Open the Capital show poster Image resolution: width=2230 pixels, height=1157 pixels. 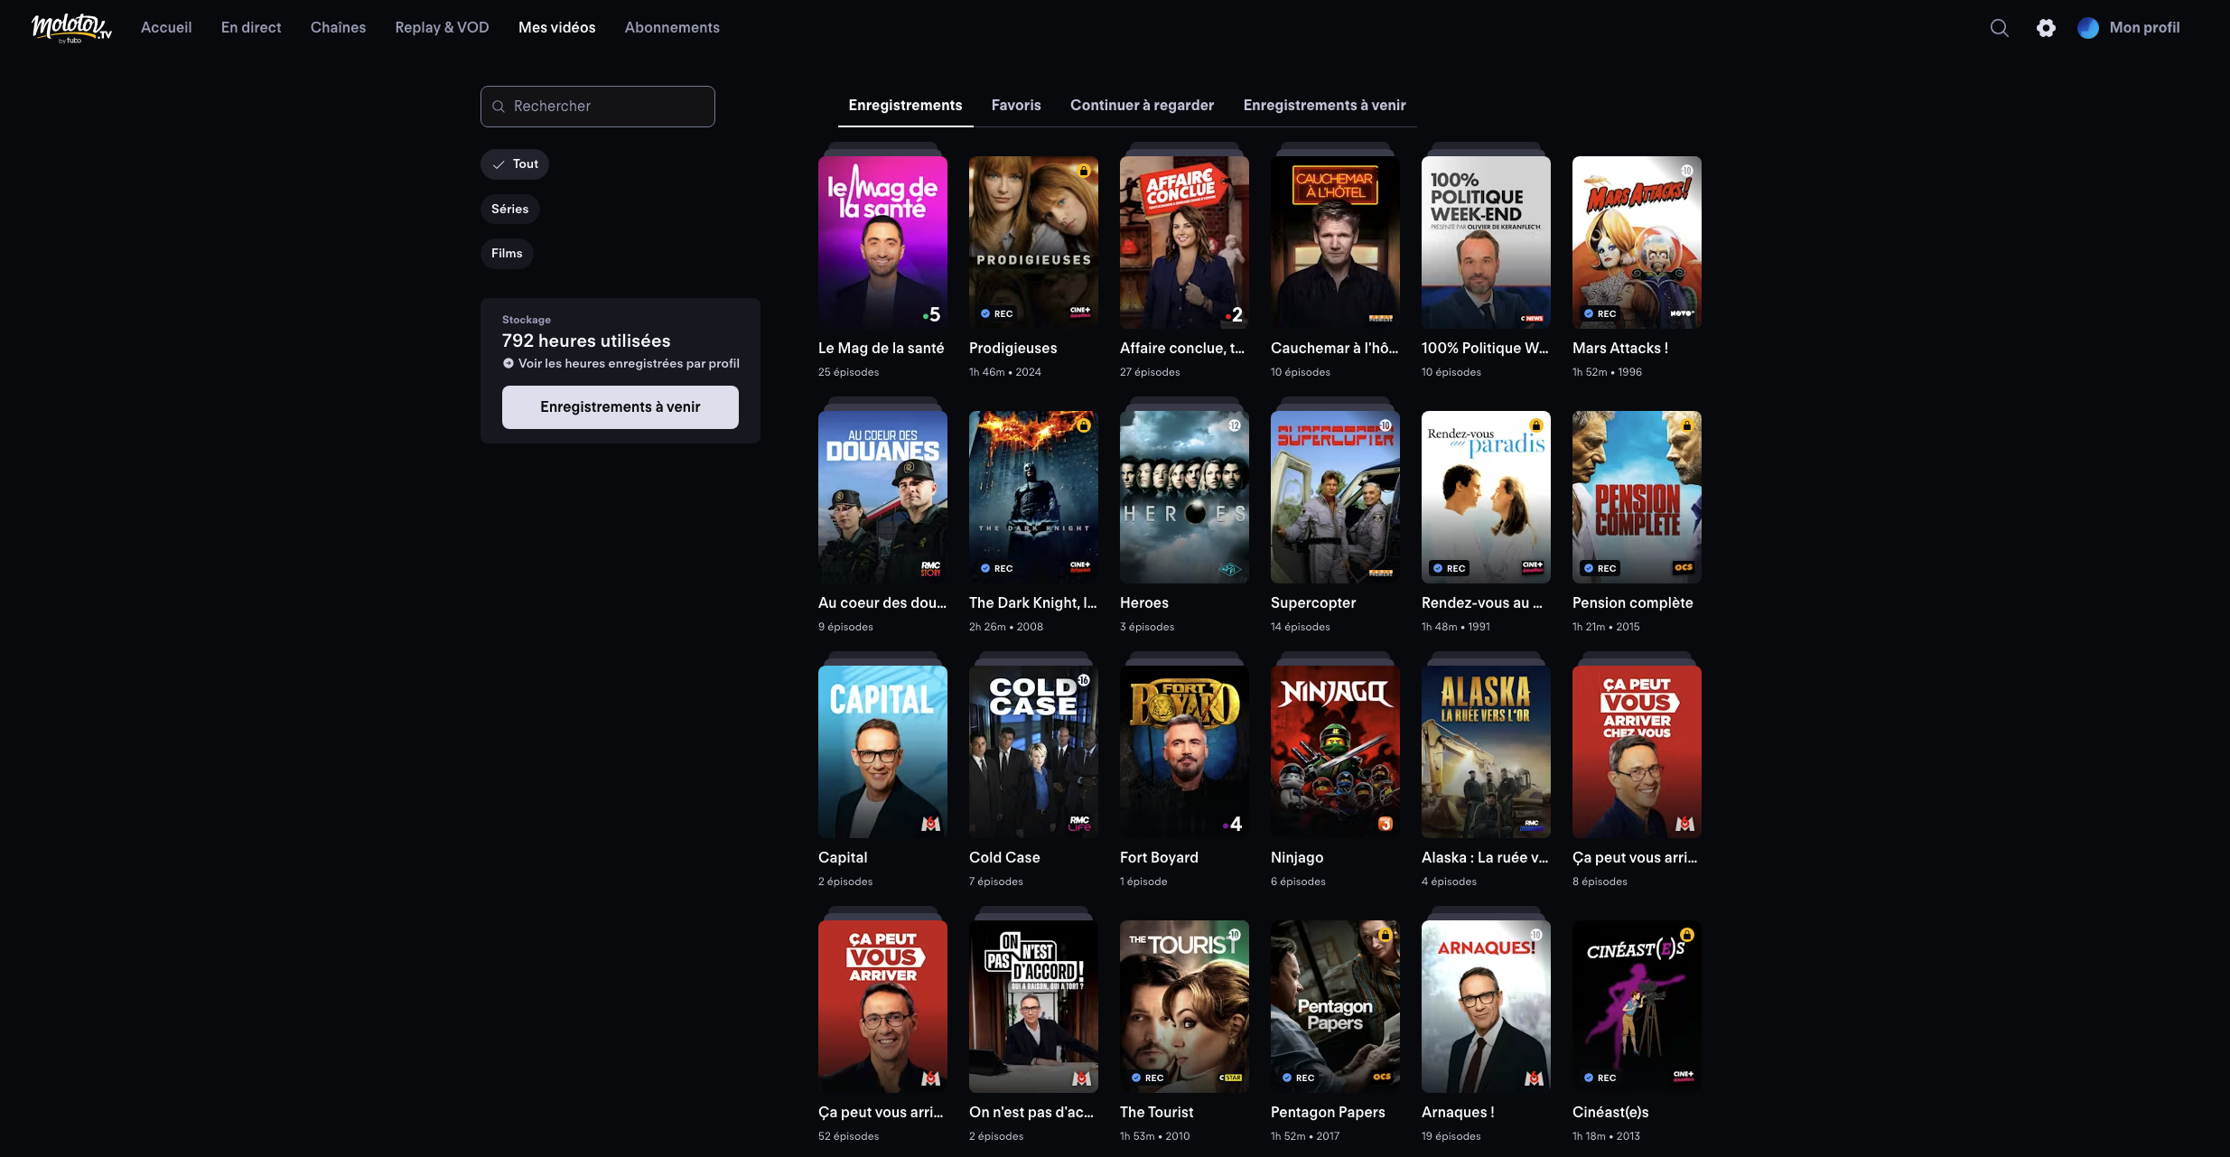(882, 751)
